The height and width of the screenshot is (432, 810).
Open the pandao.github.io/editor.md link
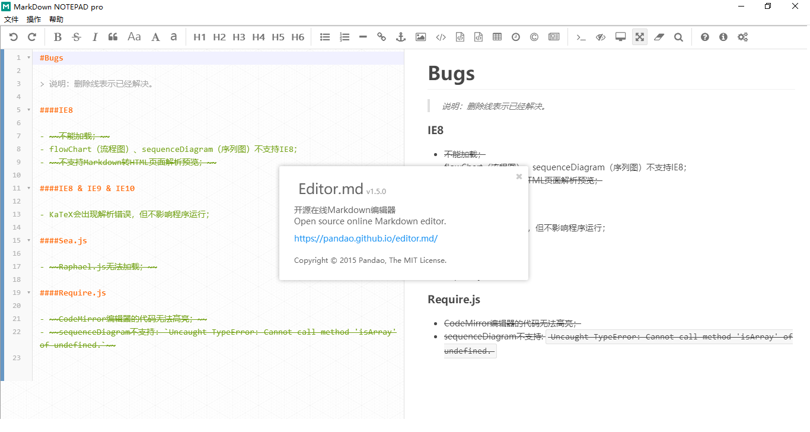pos(366,239)
